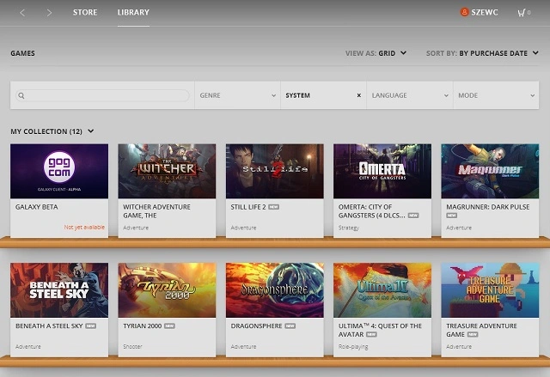Click the Adventure genre under Witcher Adventure Game
The height and width of the screenshot is (377, 550).
(x=136, y=228)
